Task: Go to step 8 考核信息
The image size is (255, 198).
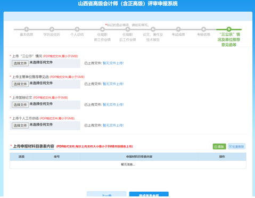Action: pos(203,29)
